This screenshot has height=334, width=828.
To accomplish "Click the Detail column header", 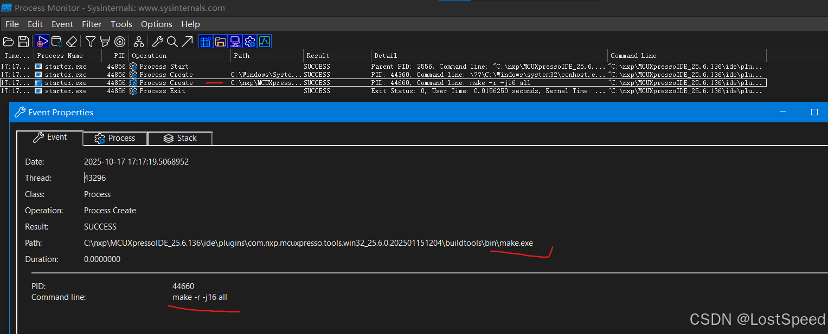I will pos(489,56).
